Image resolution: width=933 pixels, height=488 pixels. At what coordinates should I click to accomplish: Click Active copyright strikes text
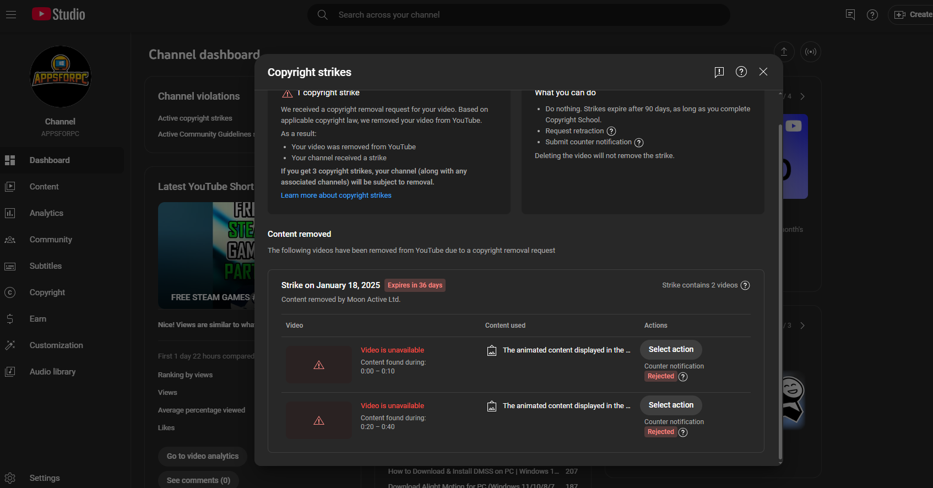coord(195,118)
